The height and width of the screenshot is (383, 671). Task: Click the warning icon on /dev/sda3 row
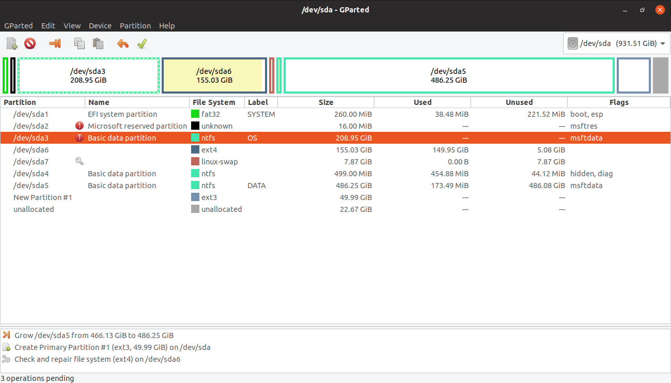[79, 137]
